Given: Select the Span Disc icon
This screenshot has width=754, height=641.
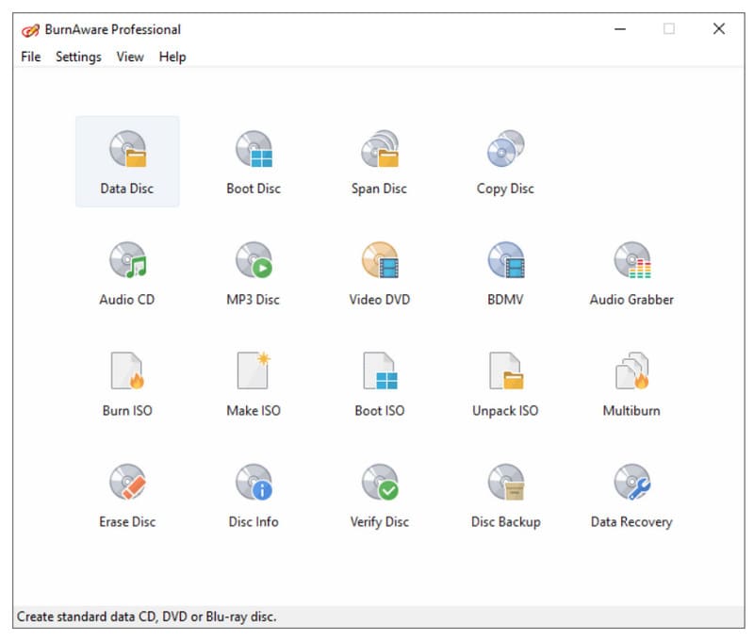Looking at the screenshot, I should pos(379,151).
